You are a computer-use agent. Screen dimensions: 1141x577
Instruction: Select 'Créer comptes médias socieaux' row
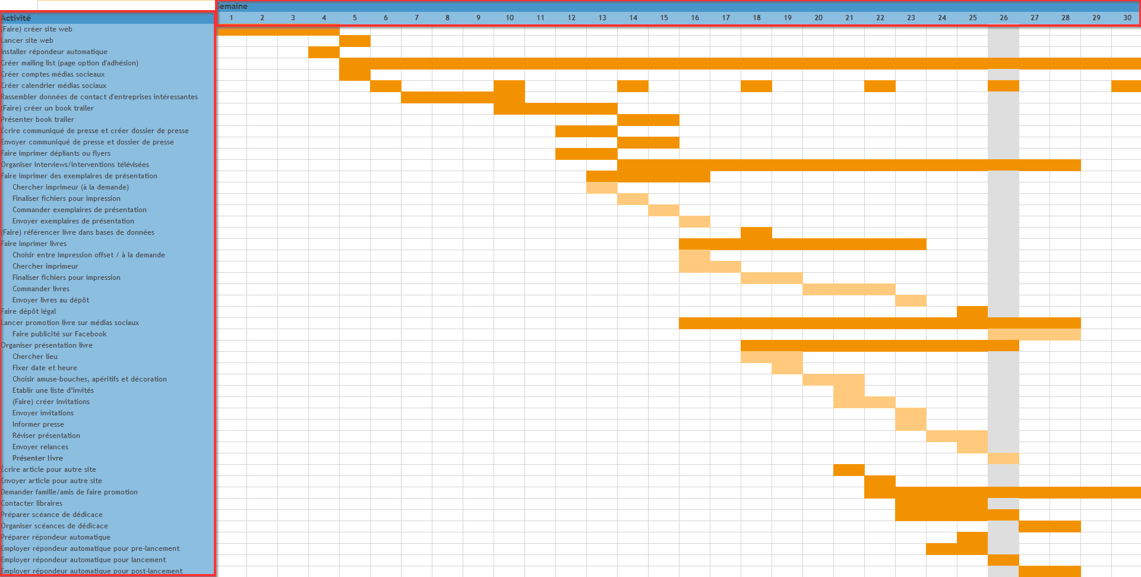pos(108,74)
